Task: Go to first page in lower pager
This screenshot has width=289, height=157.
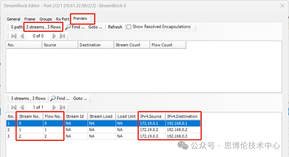Action: click(14, 107)
